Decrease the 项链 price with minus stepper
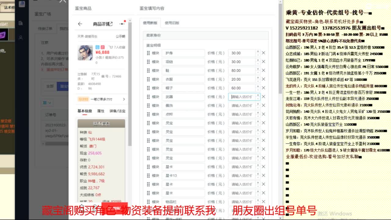Image resolution: width=391 pixels, height=220 pixels. 258,64
